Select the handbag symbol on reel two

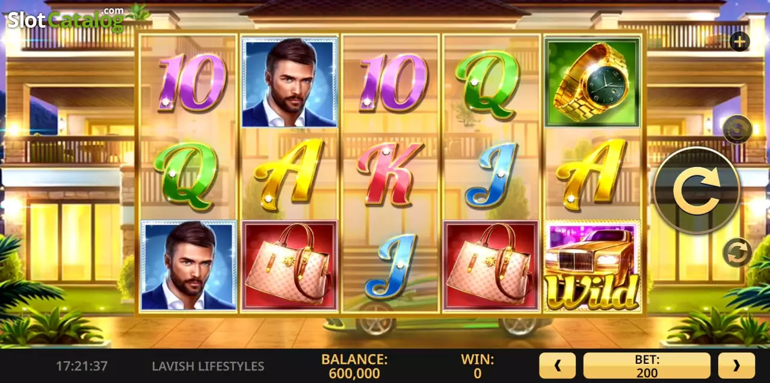289,266
